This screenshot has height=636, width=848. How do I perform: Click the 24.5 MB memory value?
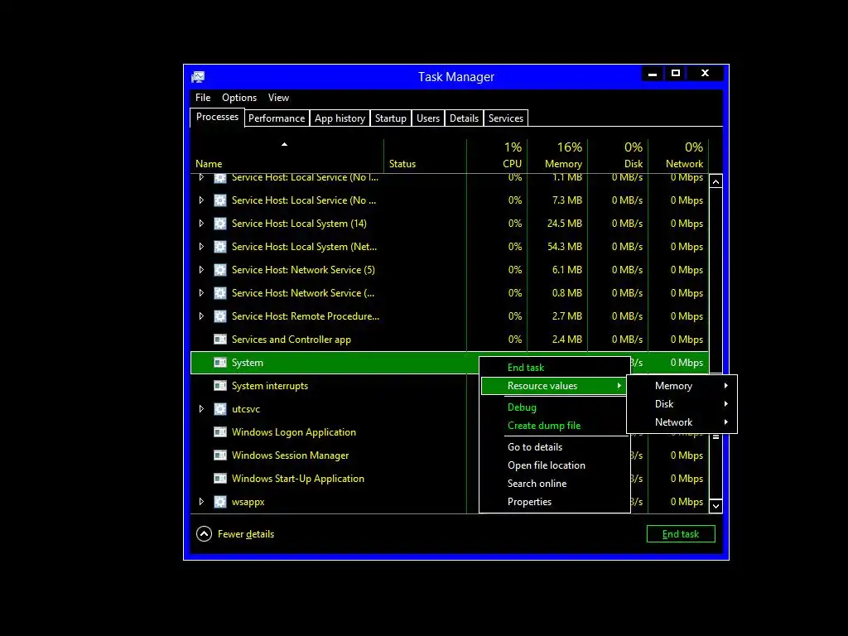(x=565, y=224)
